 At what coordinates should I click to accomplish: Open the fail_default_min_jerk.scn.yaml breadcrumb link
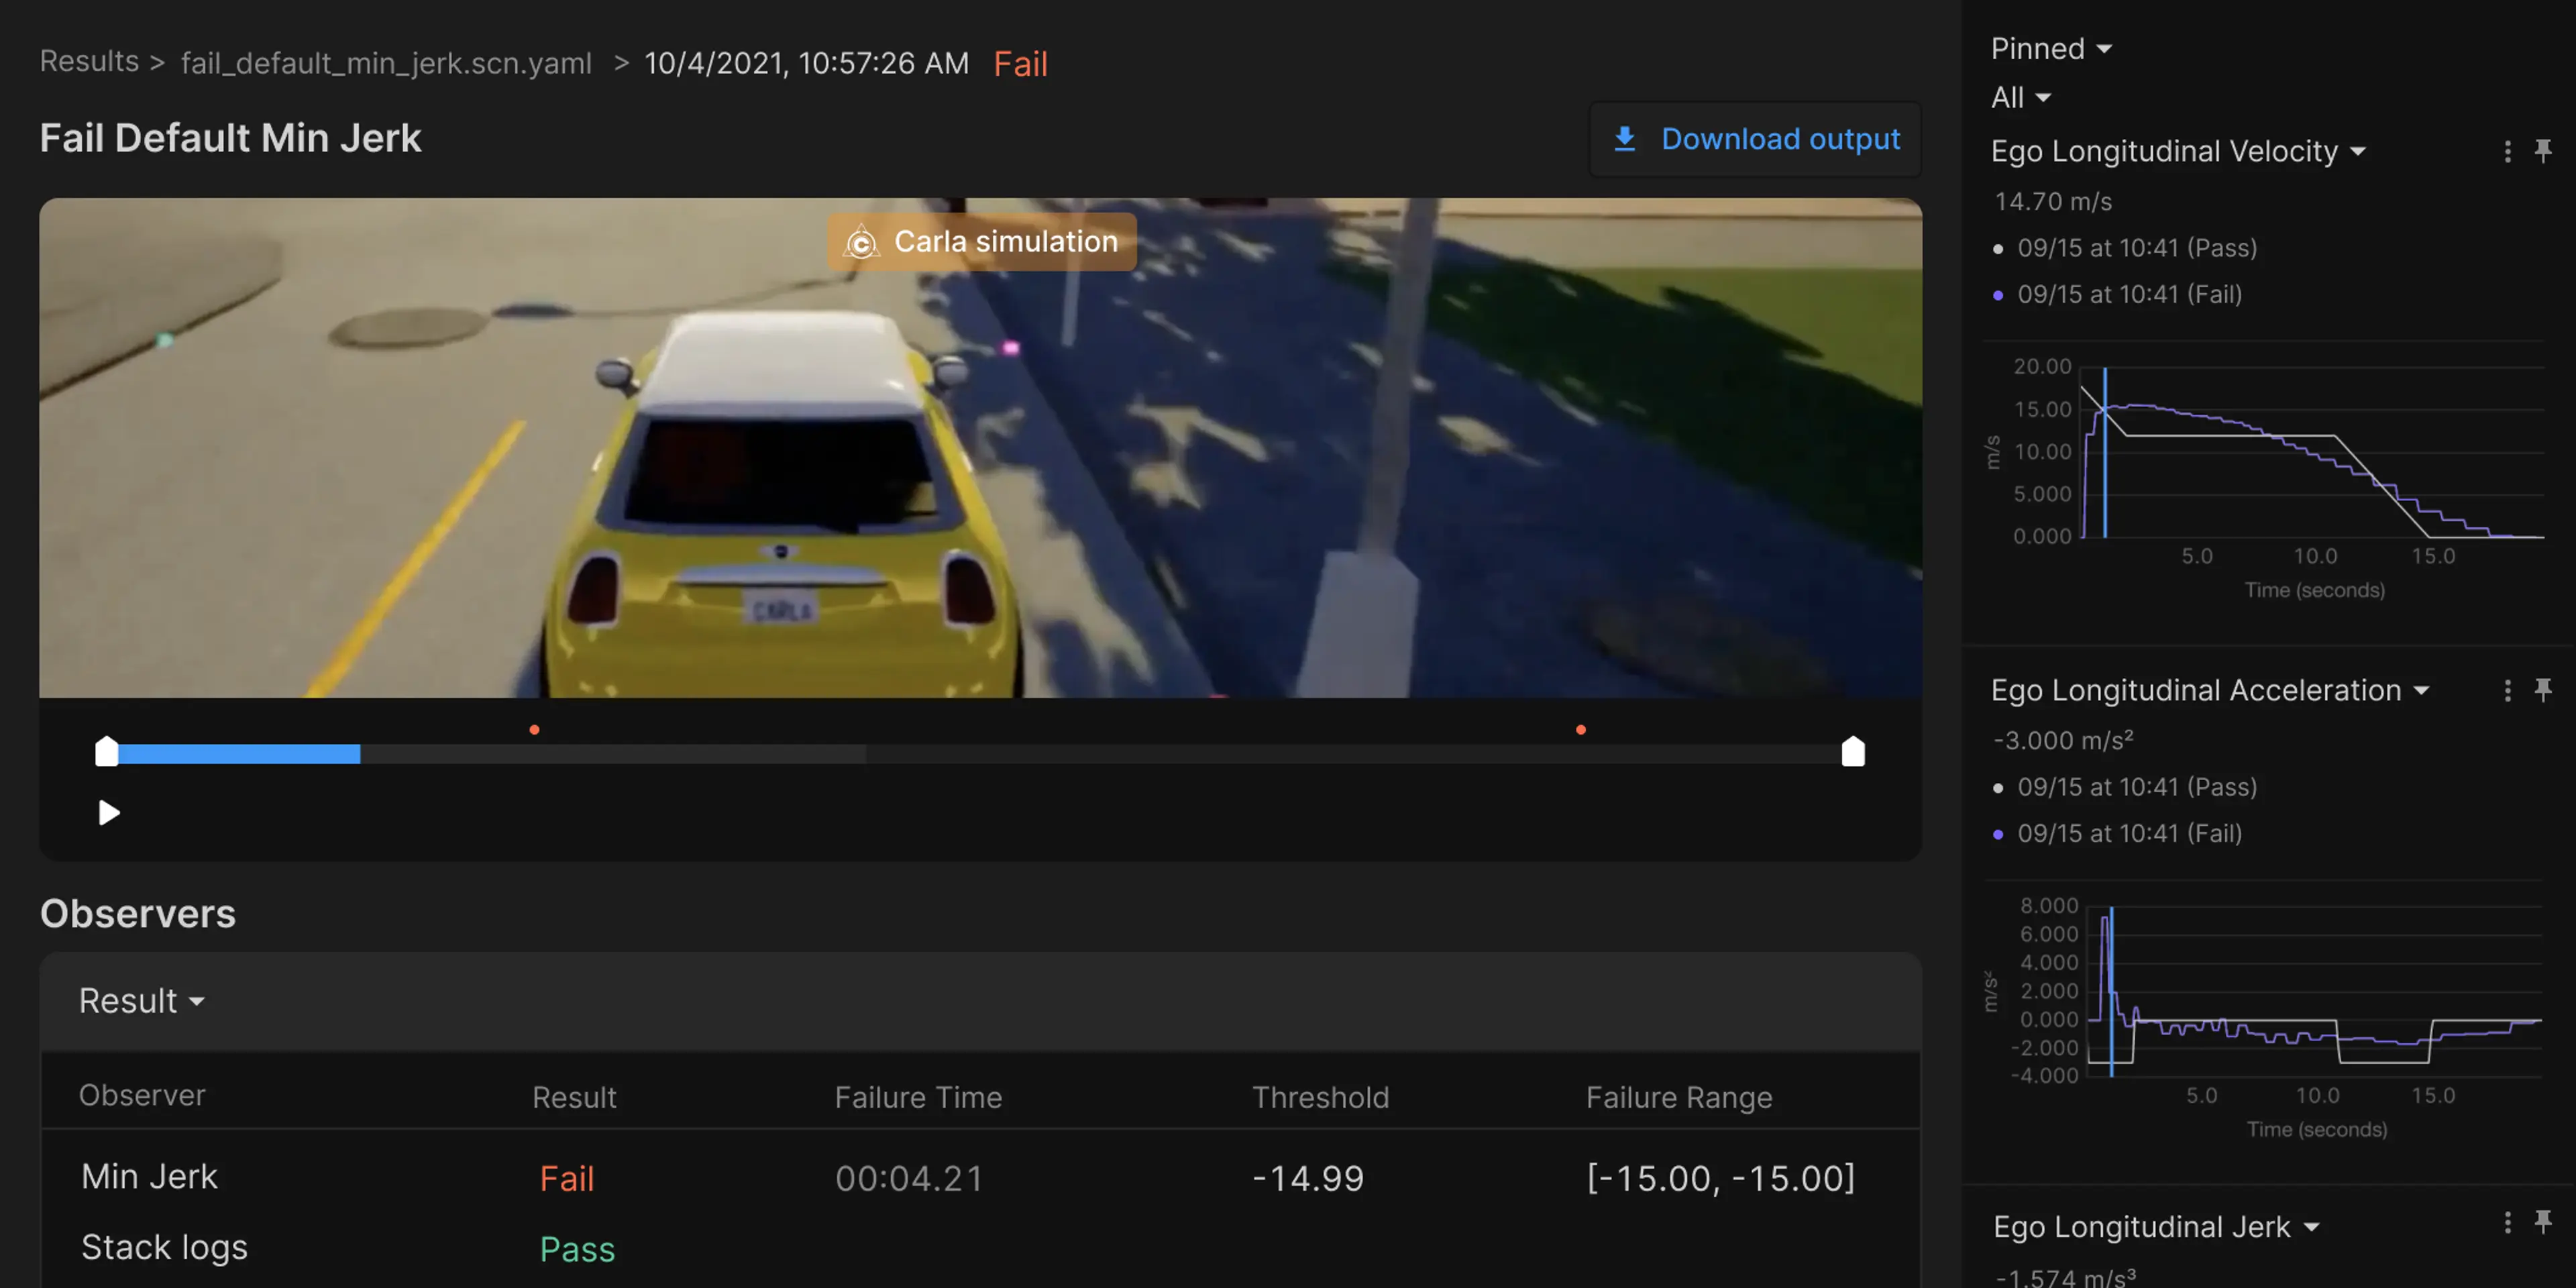click(x=386, y=63)
